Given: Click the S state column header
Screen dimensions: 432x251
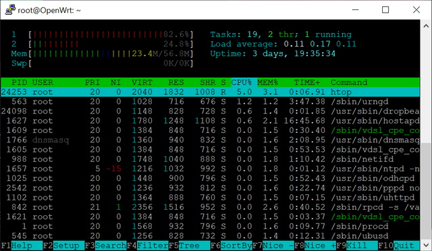Looking at the screenshot, I should tap(223, 82).
